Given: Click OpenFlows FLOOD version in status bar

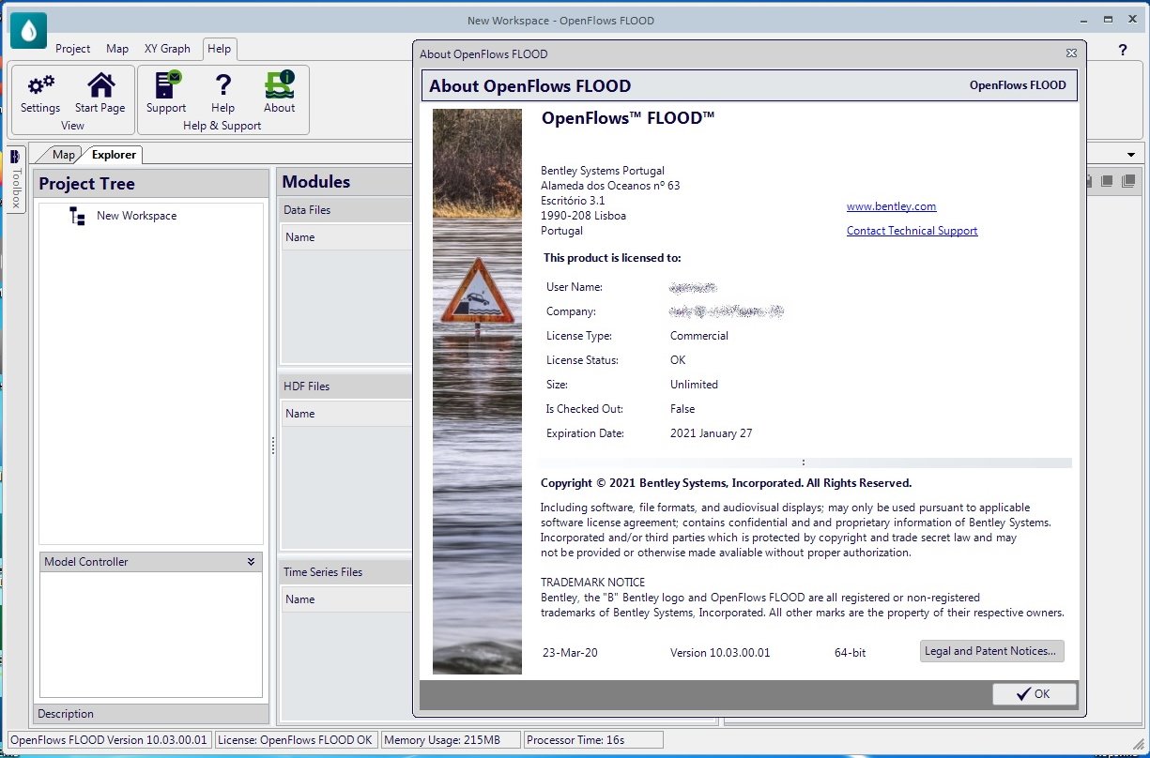Looking at the screenshot, I should point(109,740).
